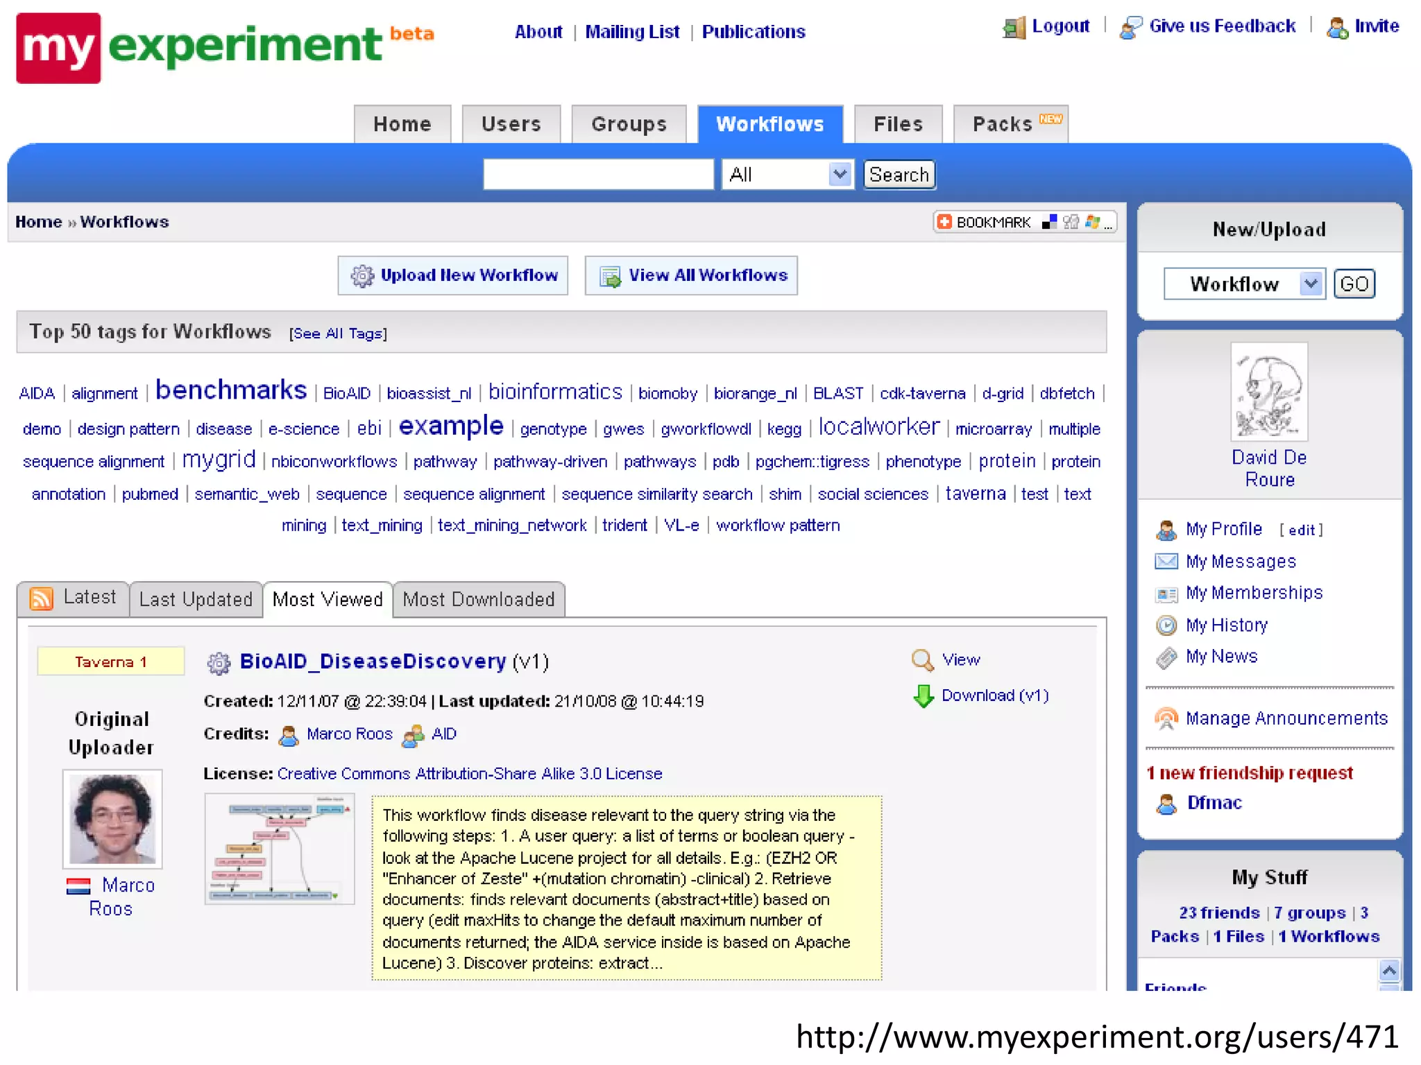
Task: Click the taverna tag
Action: click(x=976, y=494)
